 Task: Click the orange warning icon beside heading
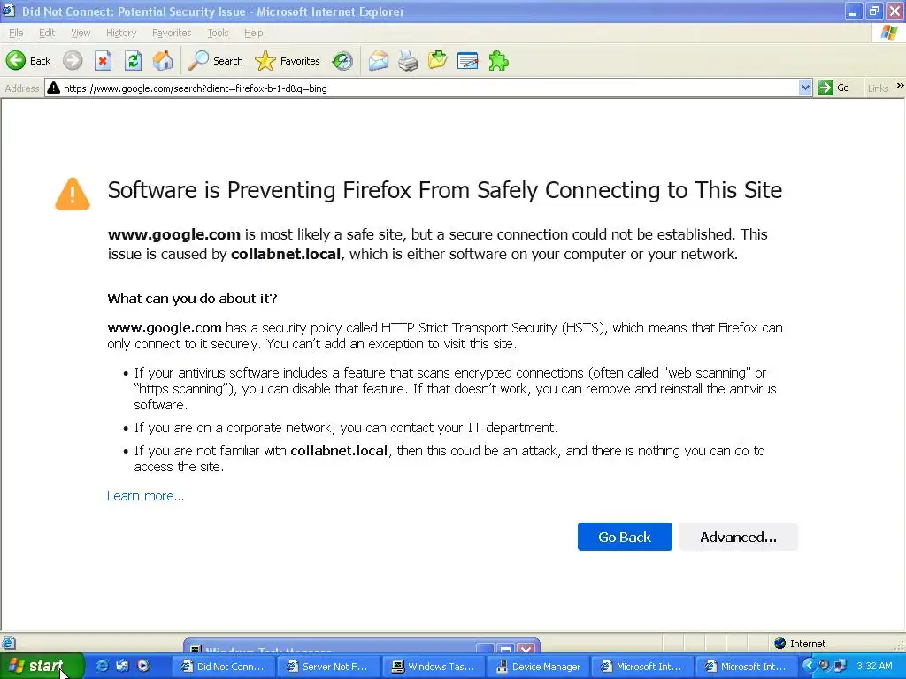coord(73,194)
